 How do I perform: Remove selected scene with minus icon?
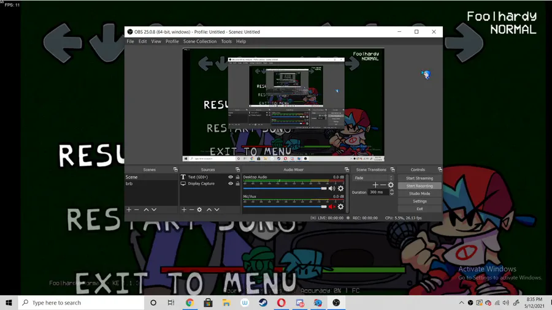coord(137,210)
